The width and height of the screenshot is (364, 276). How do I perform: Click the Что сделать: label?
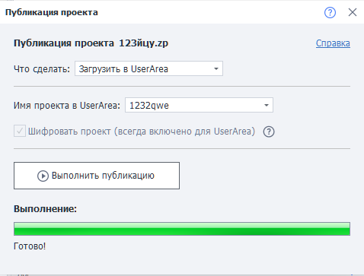(x=42, y=68)
